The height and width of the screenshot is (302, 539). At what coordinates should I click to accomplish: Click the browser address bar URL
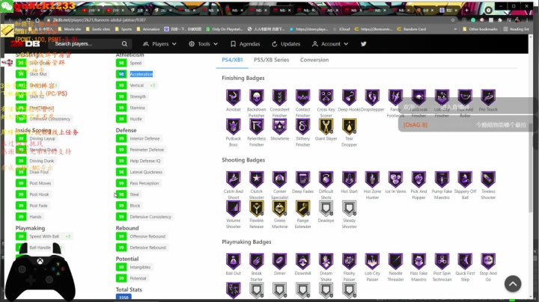(x=100, y=20)
